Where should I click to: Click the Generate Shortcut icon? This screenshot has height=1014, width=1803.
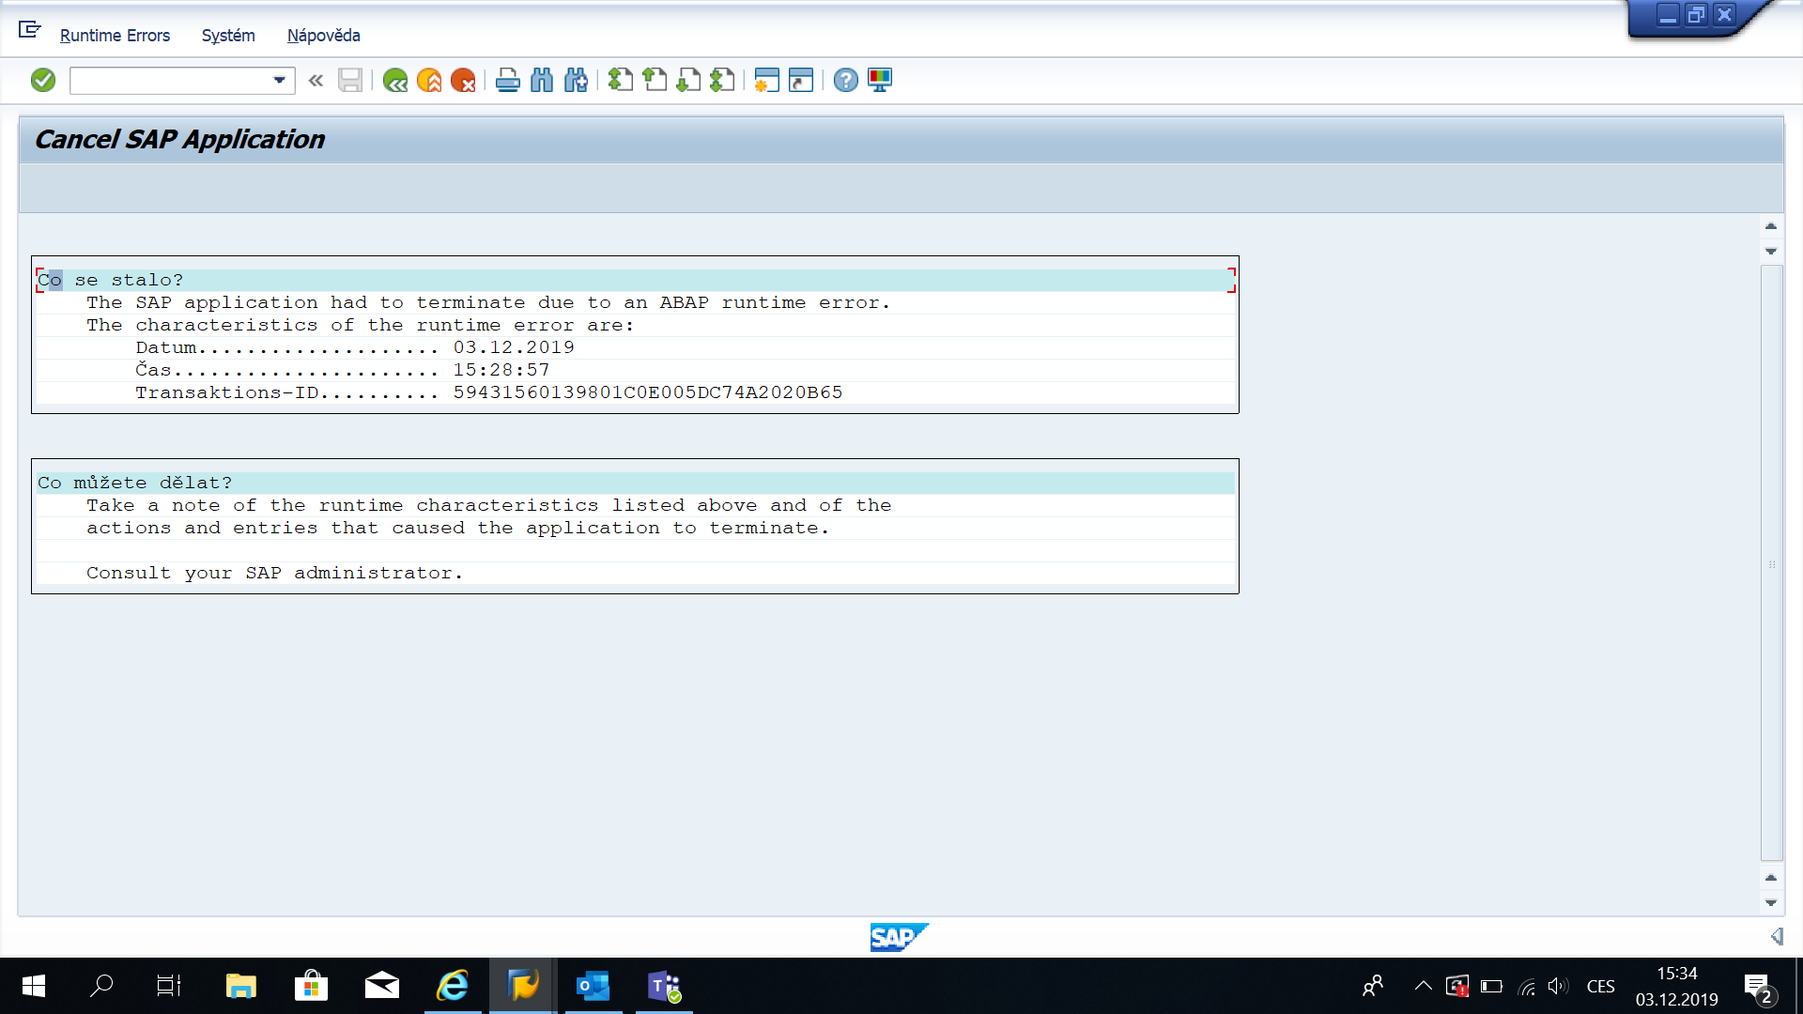click(x=801, y=81)
